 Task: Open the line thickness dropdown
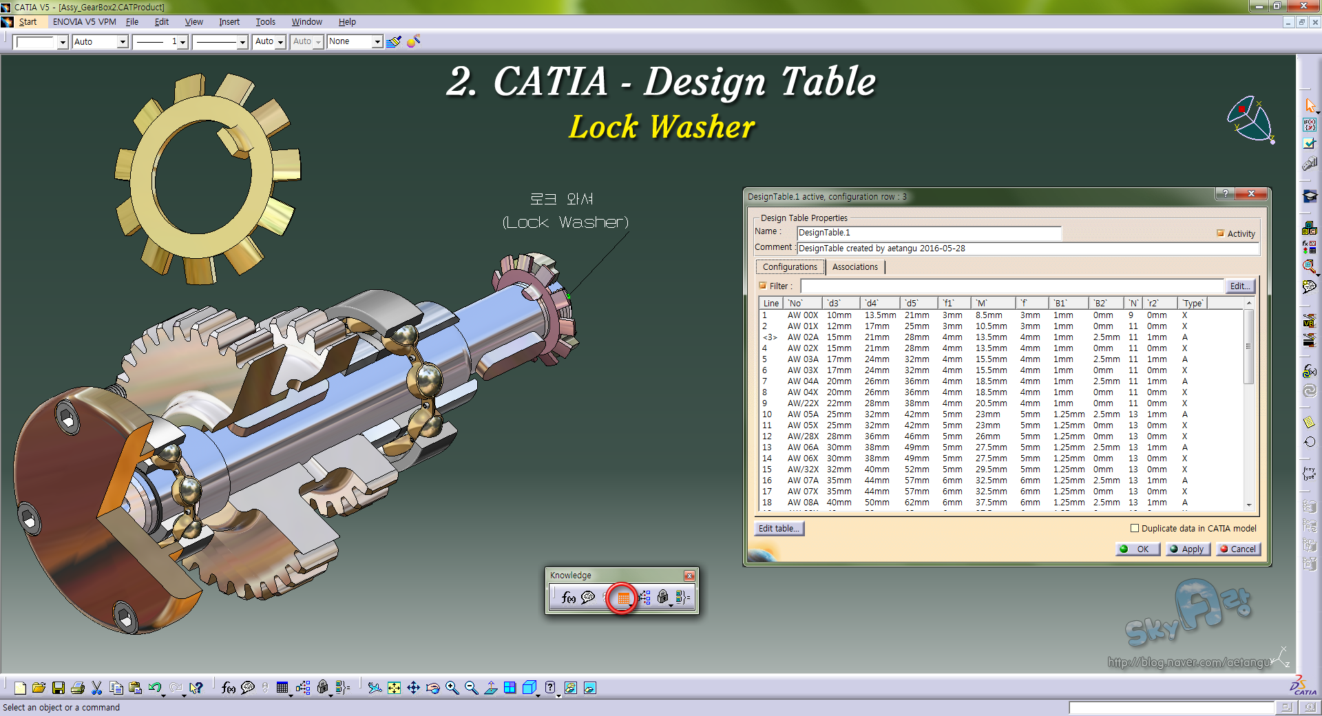pos(182,42)
